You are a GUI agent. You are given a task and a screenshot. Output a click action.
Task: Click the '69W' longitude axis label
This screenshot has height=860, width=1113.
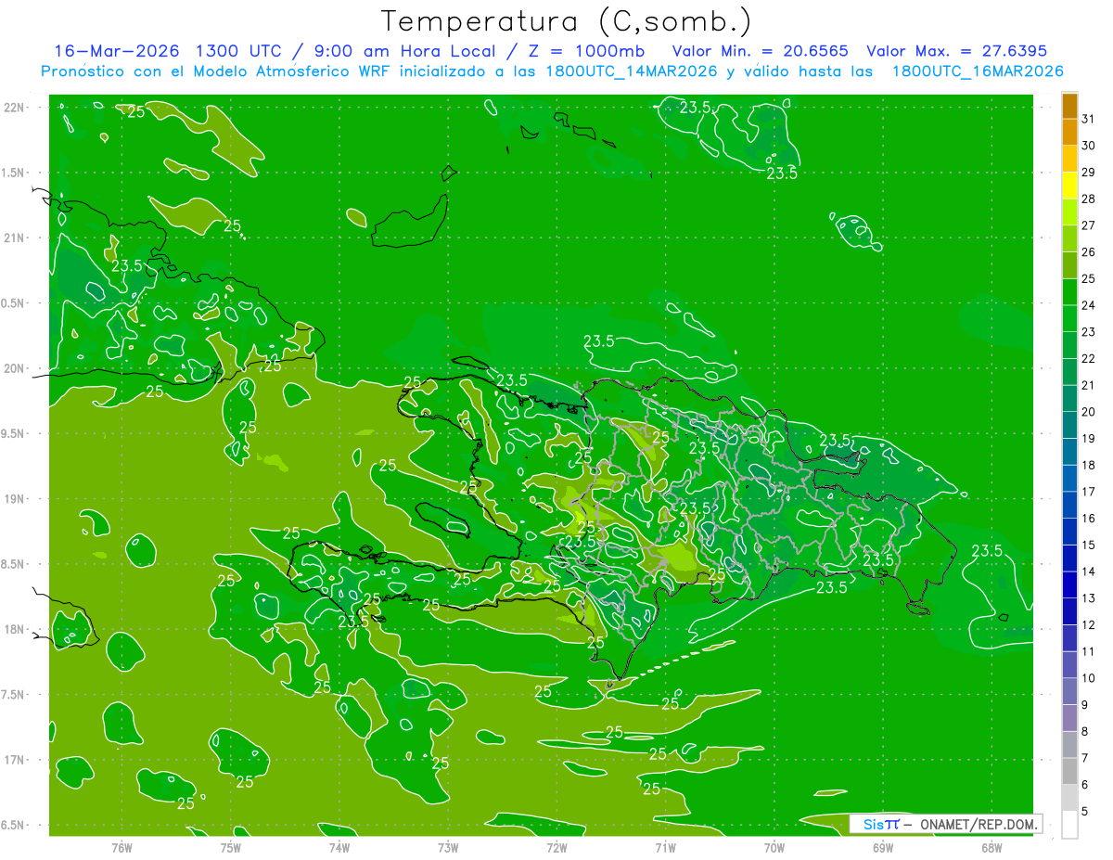[883, 847]
